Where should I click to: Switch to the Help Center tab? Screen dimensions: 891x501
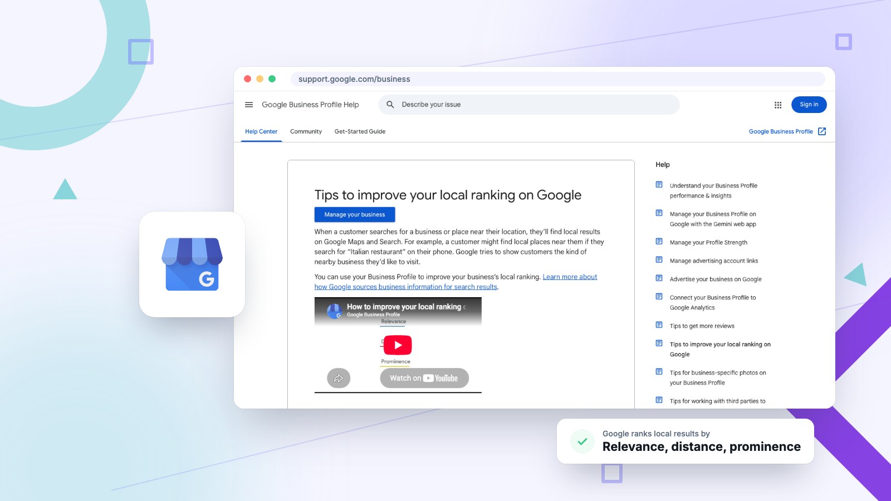[261, 132]
